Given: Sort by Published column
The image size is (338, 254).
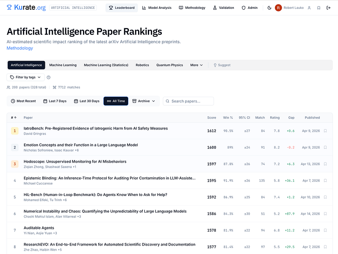Looking at the screenshot, I should 312,118.
